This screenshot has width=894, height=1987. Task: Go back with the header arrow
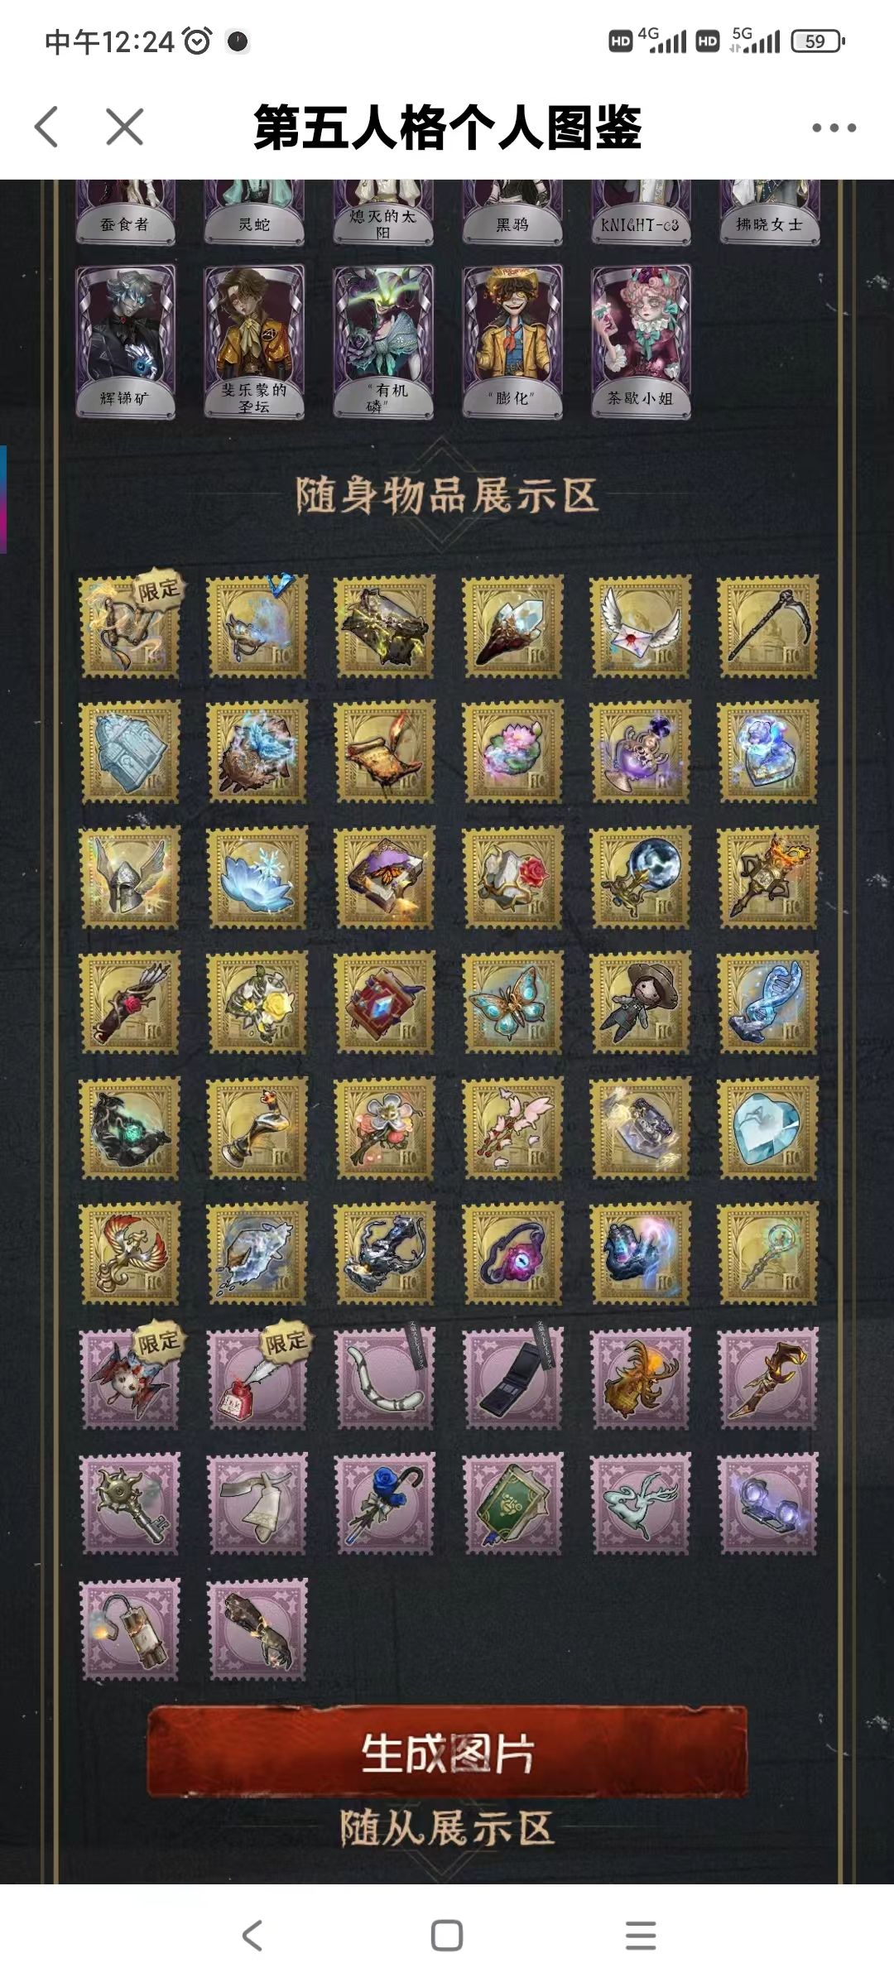click(x=47, y=127)
